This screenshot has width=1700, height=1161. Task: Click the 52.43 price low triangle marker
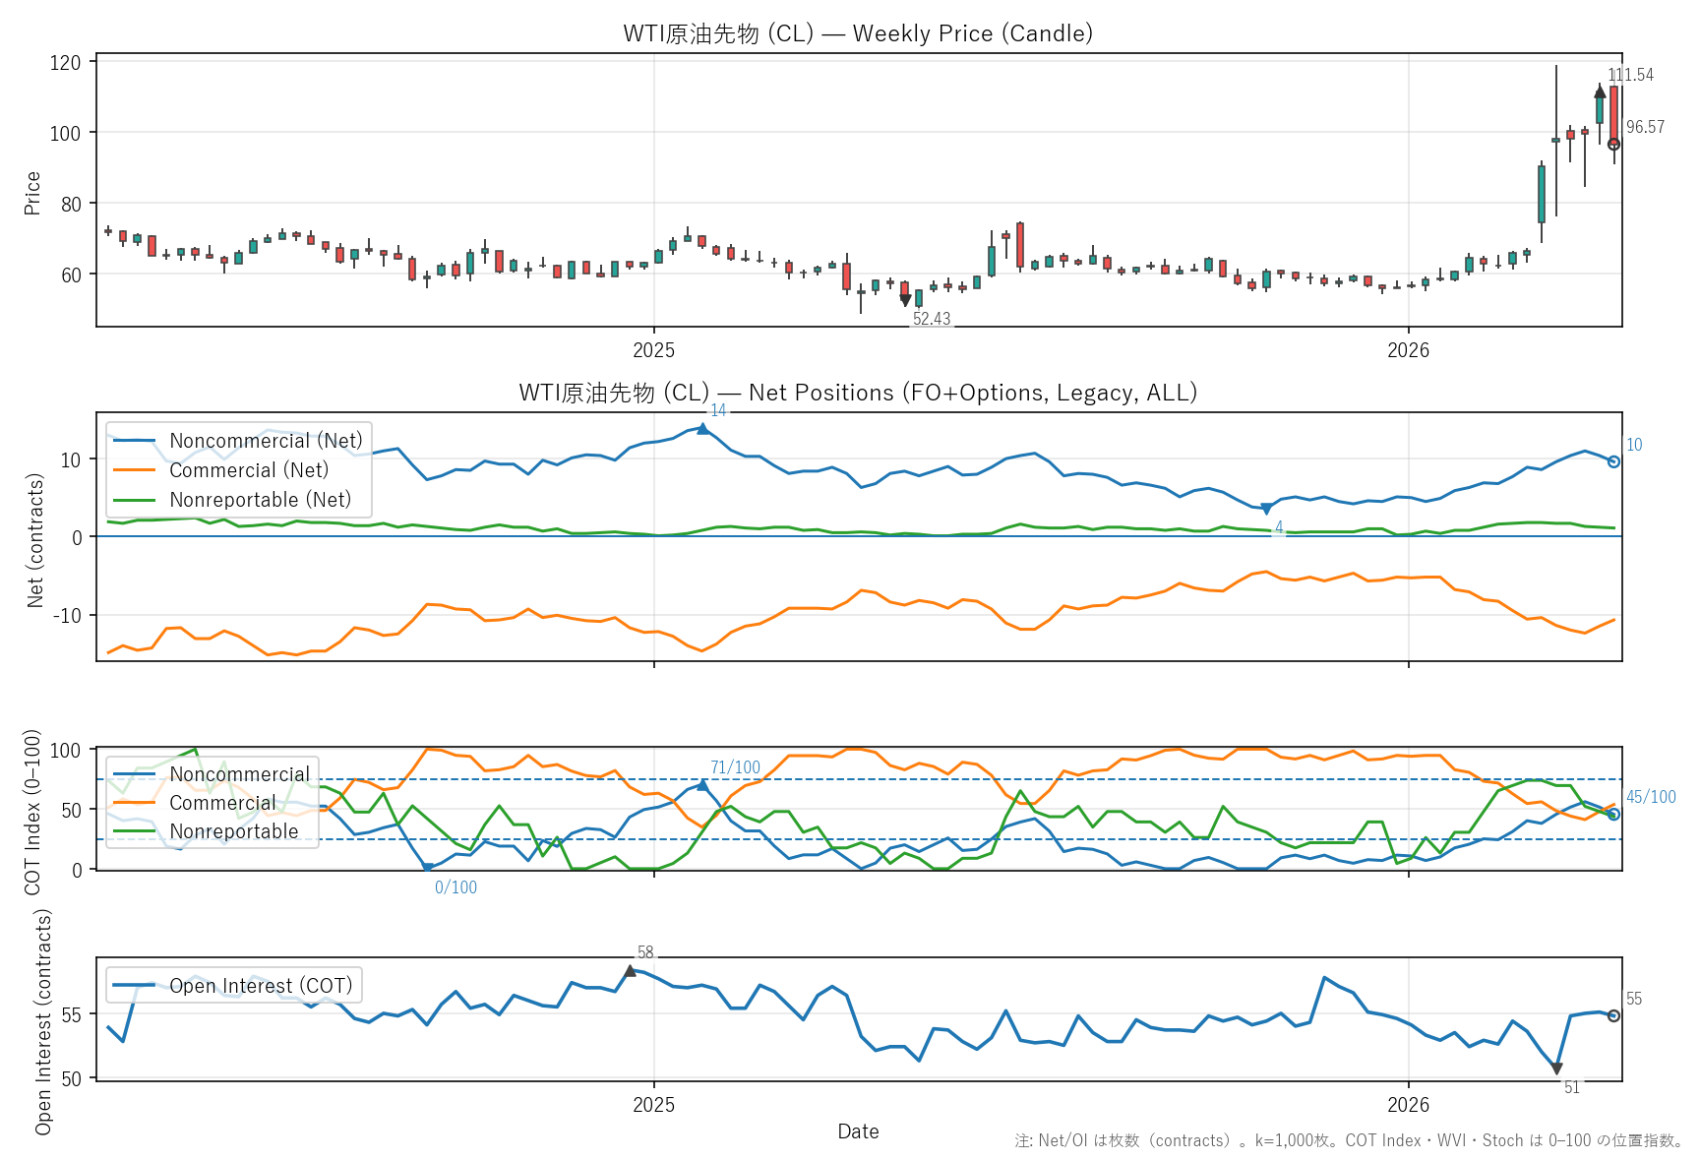[905, 301]
